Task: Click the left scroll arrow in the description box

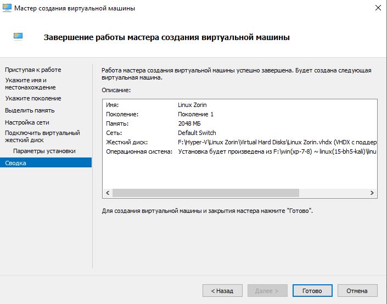Action: pos(108,193)
